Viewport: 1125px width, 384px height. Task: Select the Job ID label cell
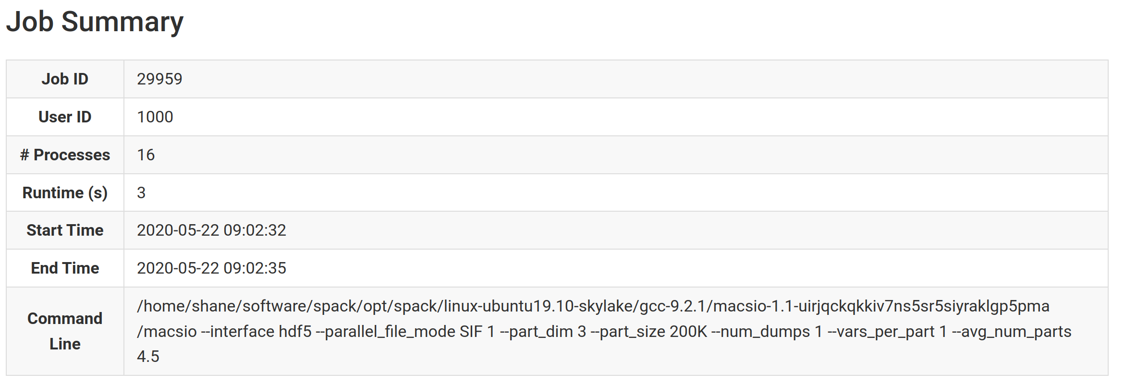click(65, 79)
